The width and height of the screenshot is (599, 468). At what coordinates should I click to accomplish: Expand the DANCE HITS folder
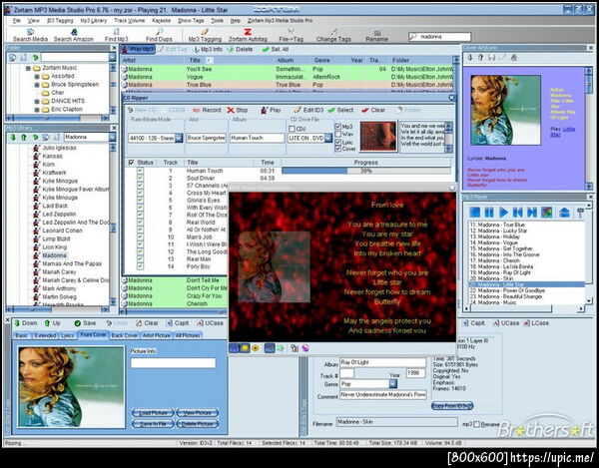pyautogui.click(x=37, y=101)
